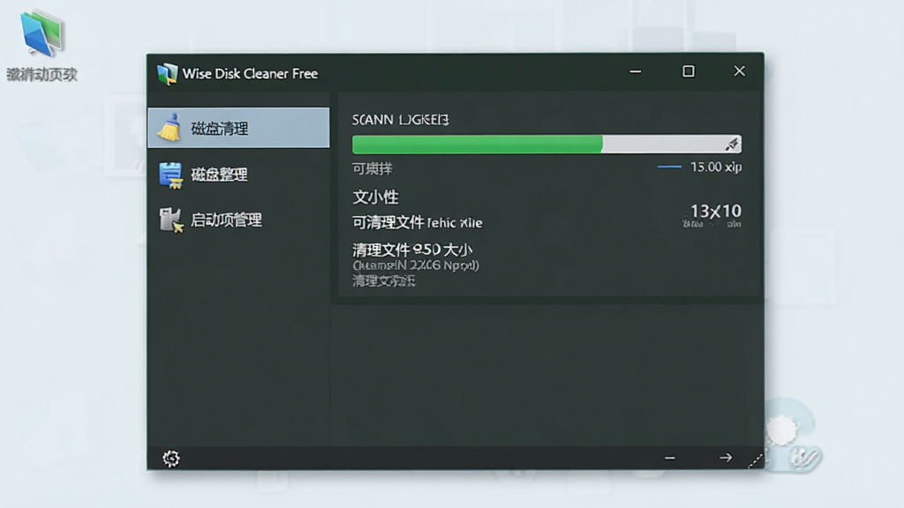Click the 可清理文件 row text

pyautogui.click(x=418, y=222)
